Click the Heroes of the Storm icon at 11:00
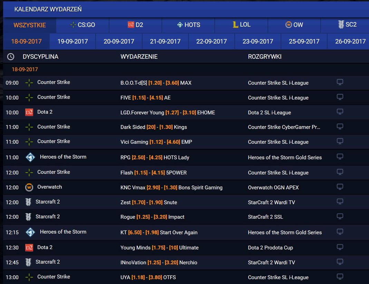369x284 pixels. coord(30,157)
